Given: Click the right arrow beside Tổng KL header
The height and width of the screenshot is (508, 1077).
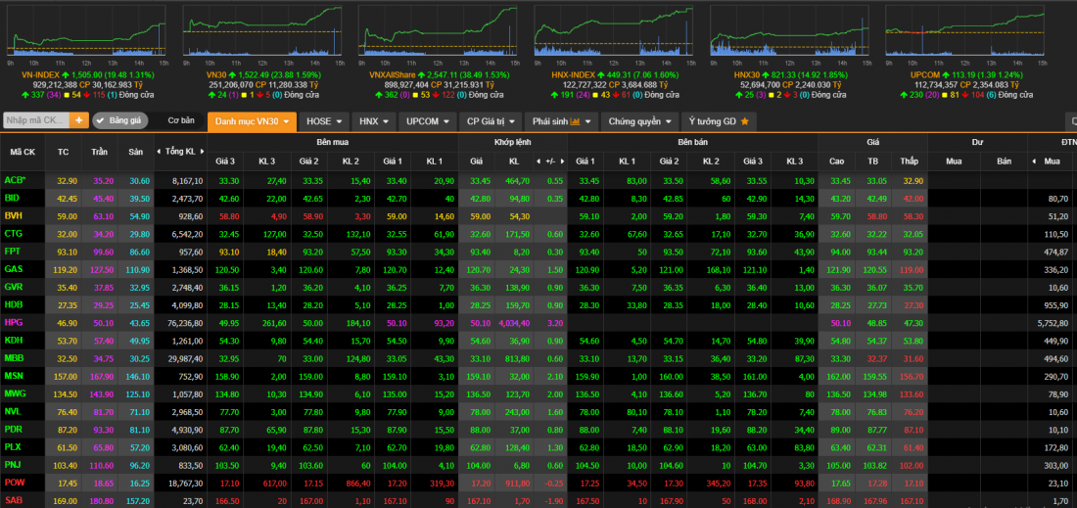Looking at the screenshot, I should coord(204,152).
